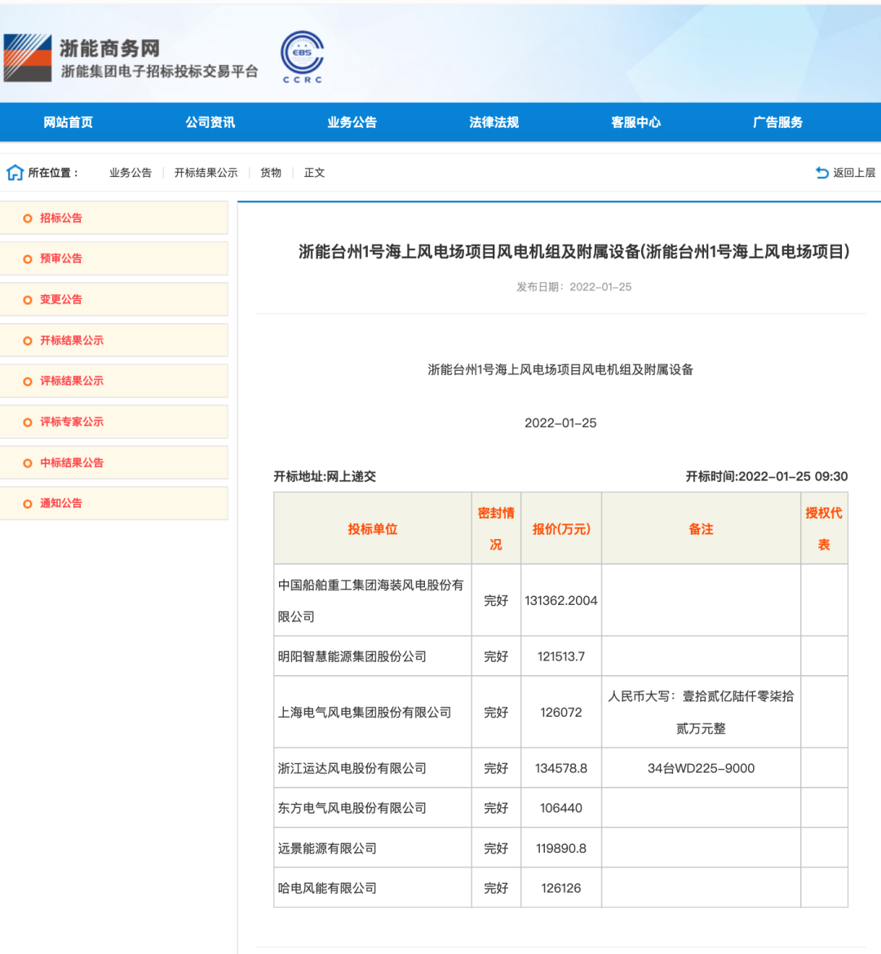The height and width of the screenshot is (954, 881).
Task: Click the quote value 119890.8
Action: coord(561,848)
